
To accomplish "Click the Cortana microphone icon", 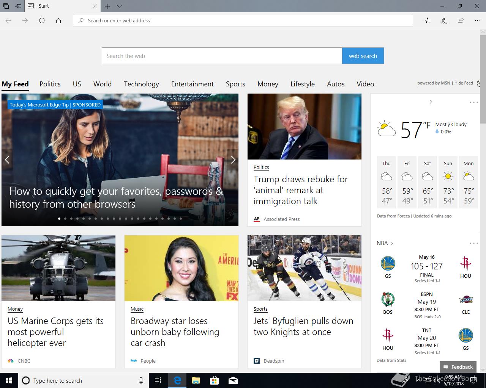I will coord(141,380).
